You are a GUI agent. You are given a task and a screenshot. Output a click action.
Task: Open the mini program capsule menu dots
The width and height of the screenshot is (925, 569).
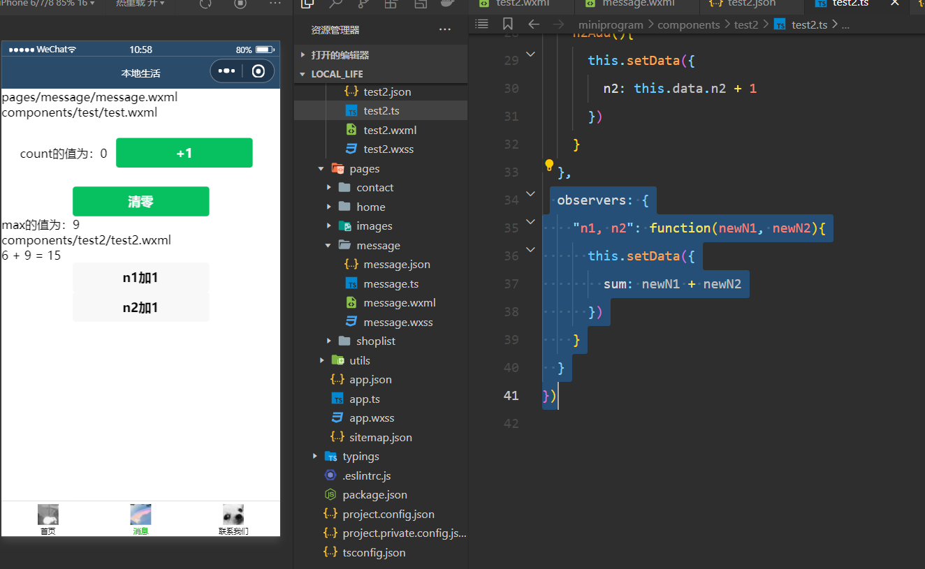coord(226,71)
